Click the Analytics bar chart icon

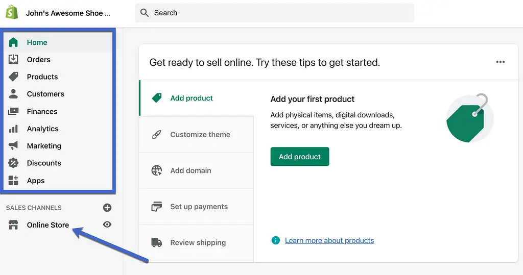click(x=13, y=129)
